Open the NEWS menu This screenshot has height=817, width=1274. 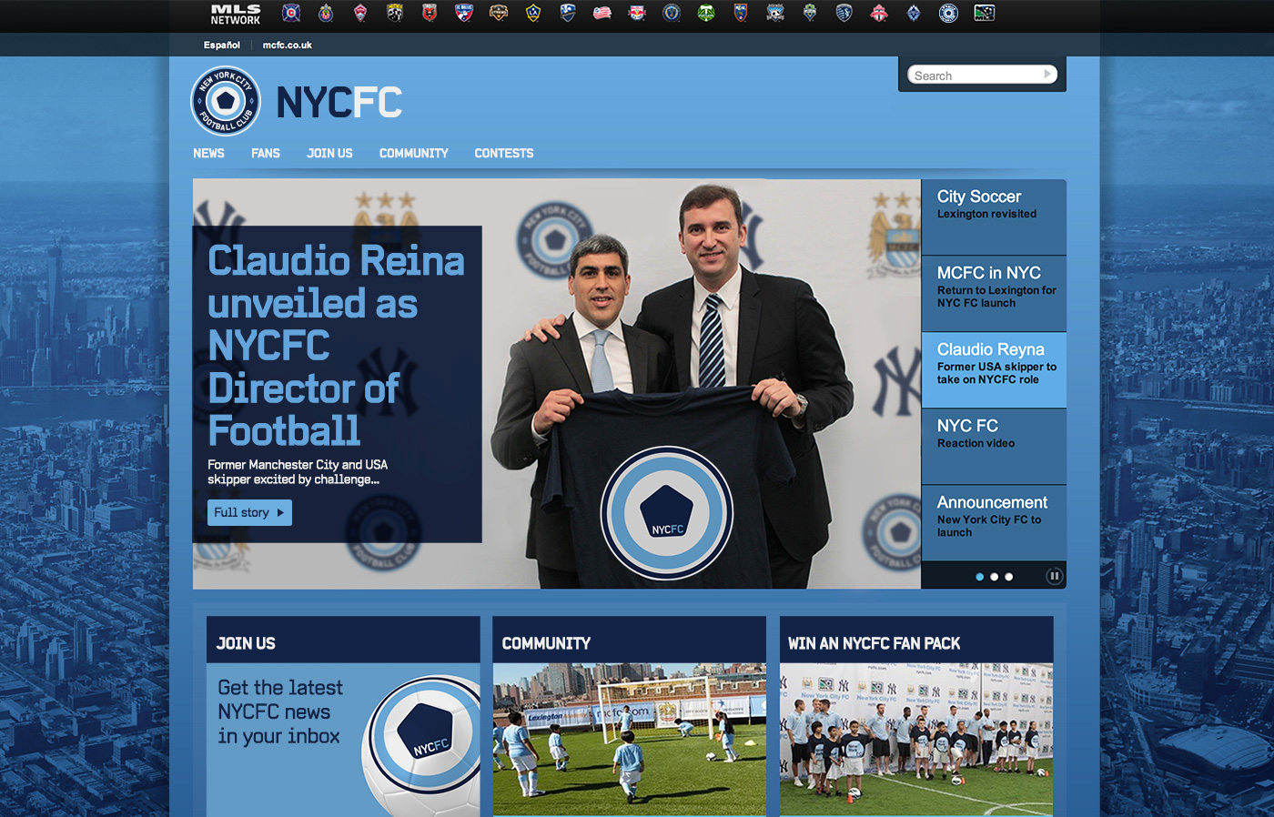pyautogui.click(x=208, y=153)
